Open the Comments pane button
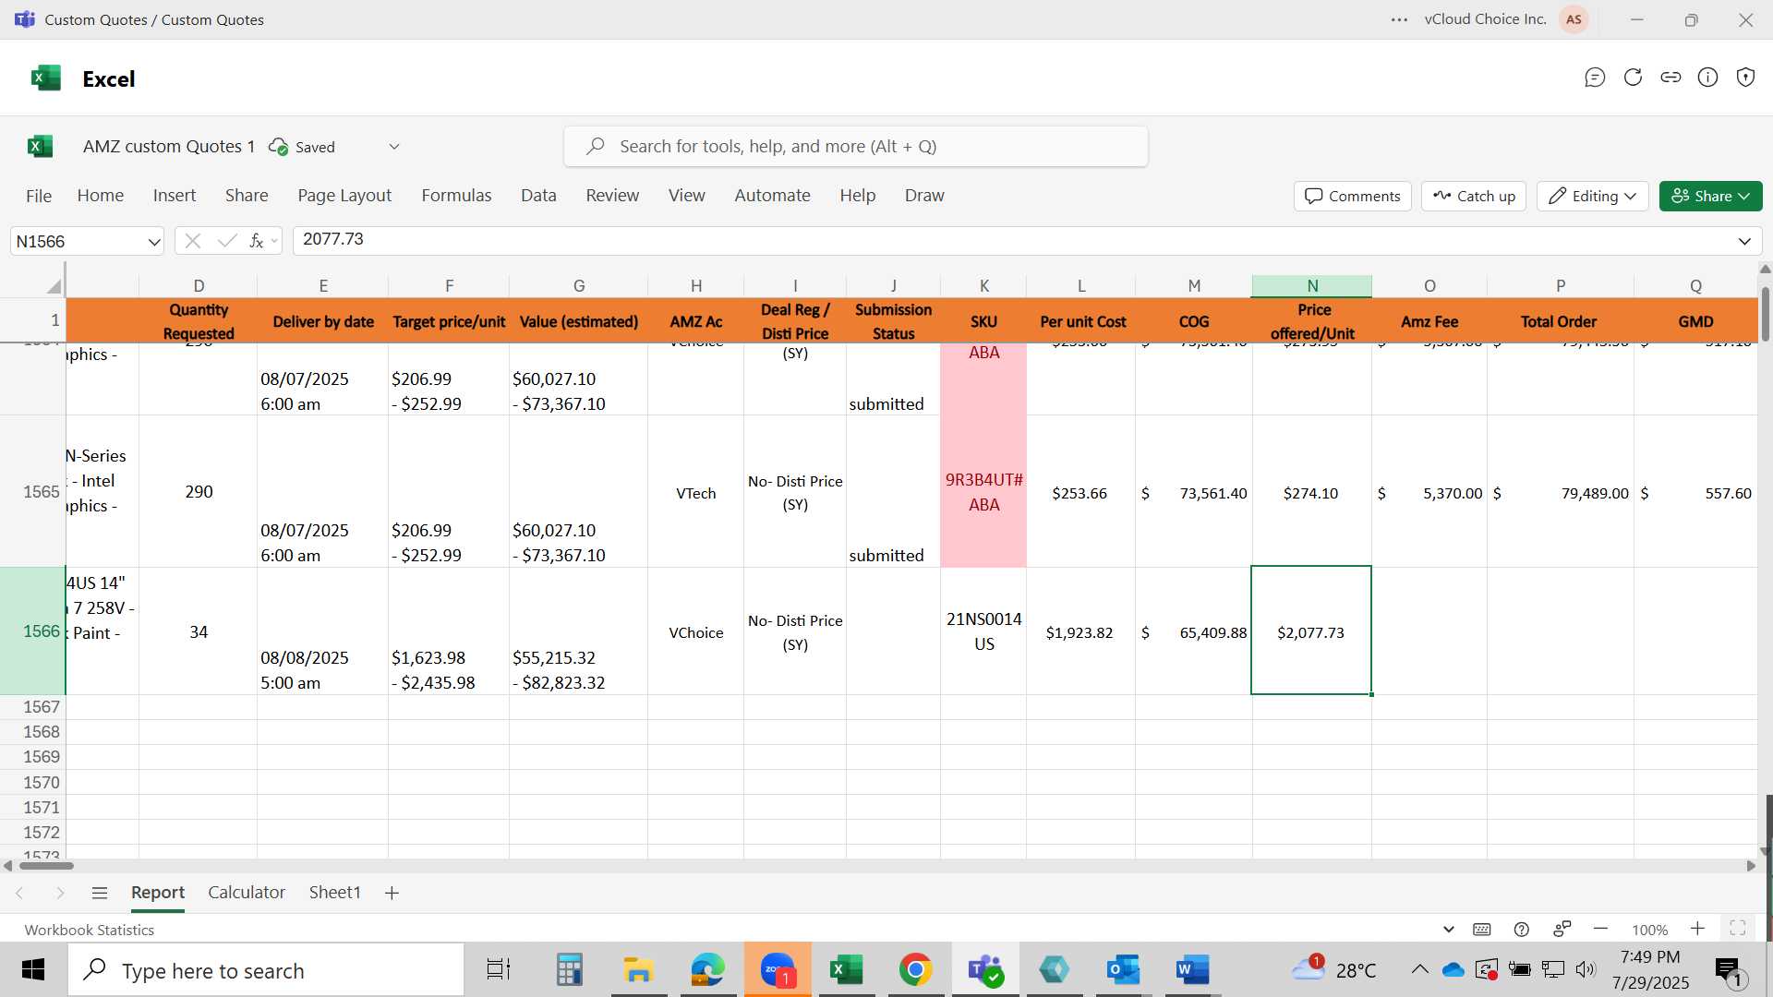The width and height of the screenshot is (1773, 997). click(1353, 196)
